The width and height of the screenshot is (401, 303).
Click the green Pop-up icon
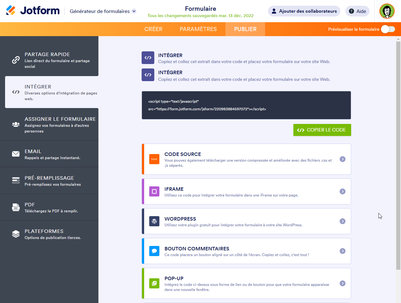click(154, 283)
